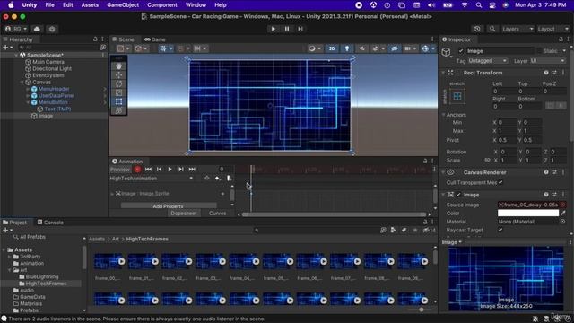
Task: Adjust Project thumbnail size slider
Action: point(421,310)
